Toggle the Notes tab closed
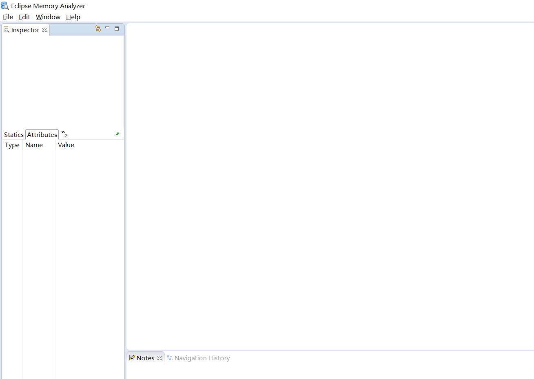 point(159,357)
